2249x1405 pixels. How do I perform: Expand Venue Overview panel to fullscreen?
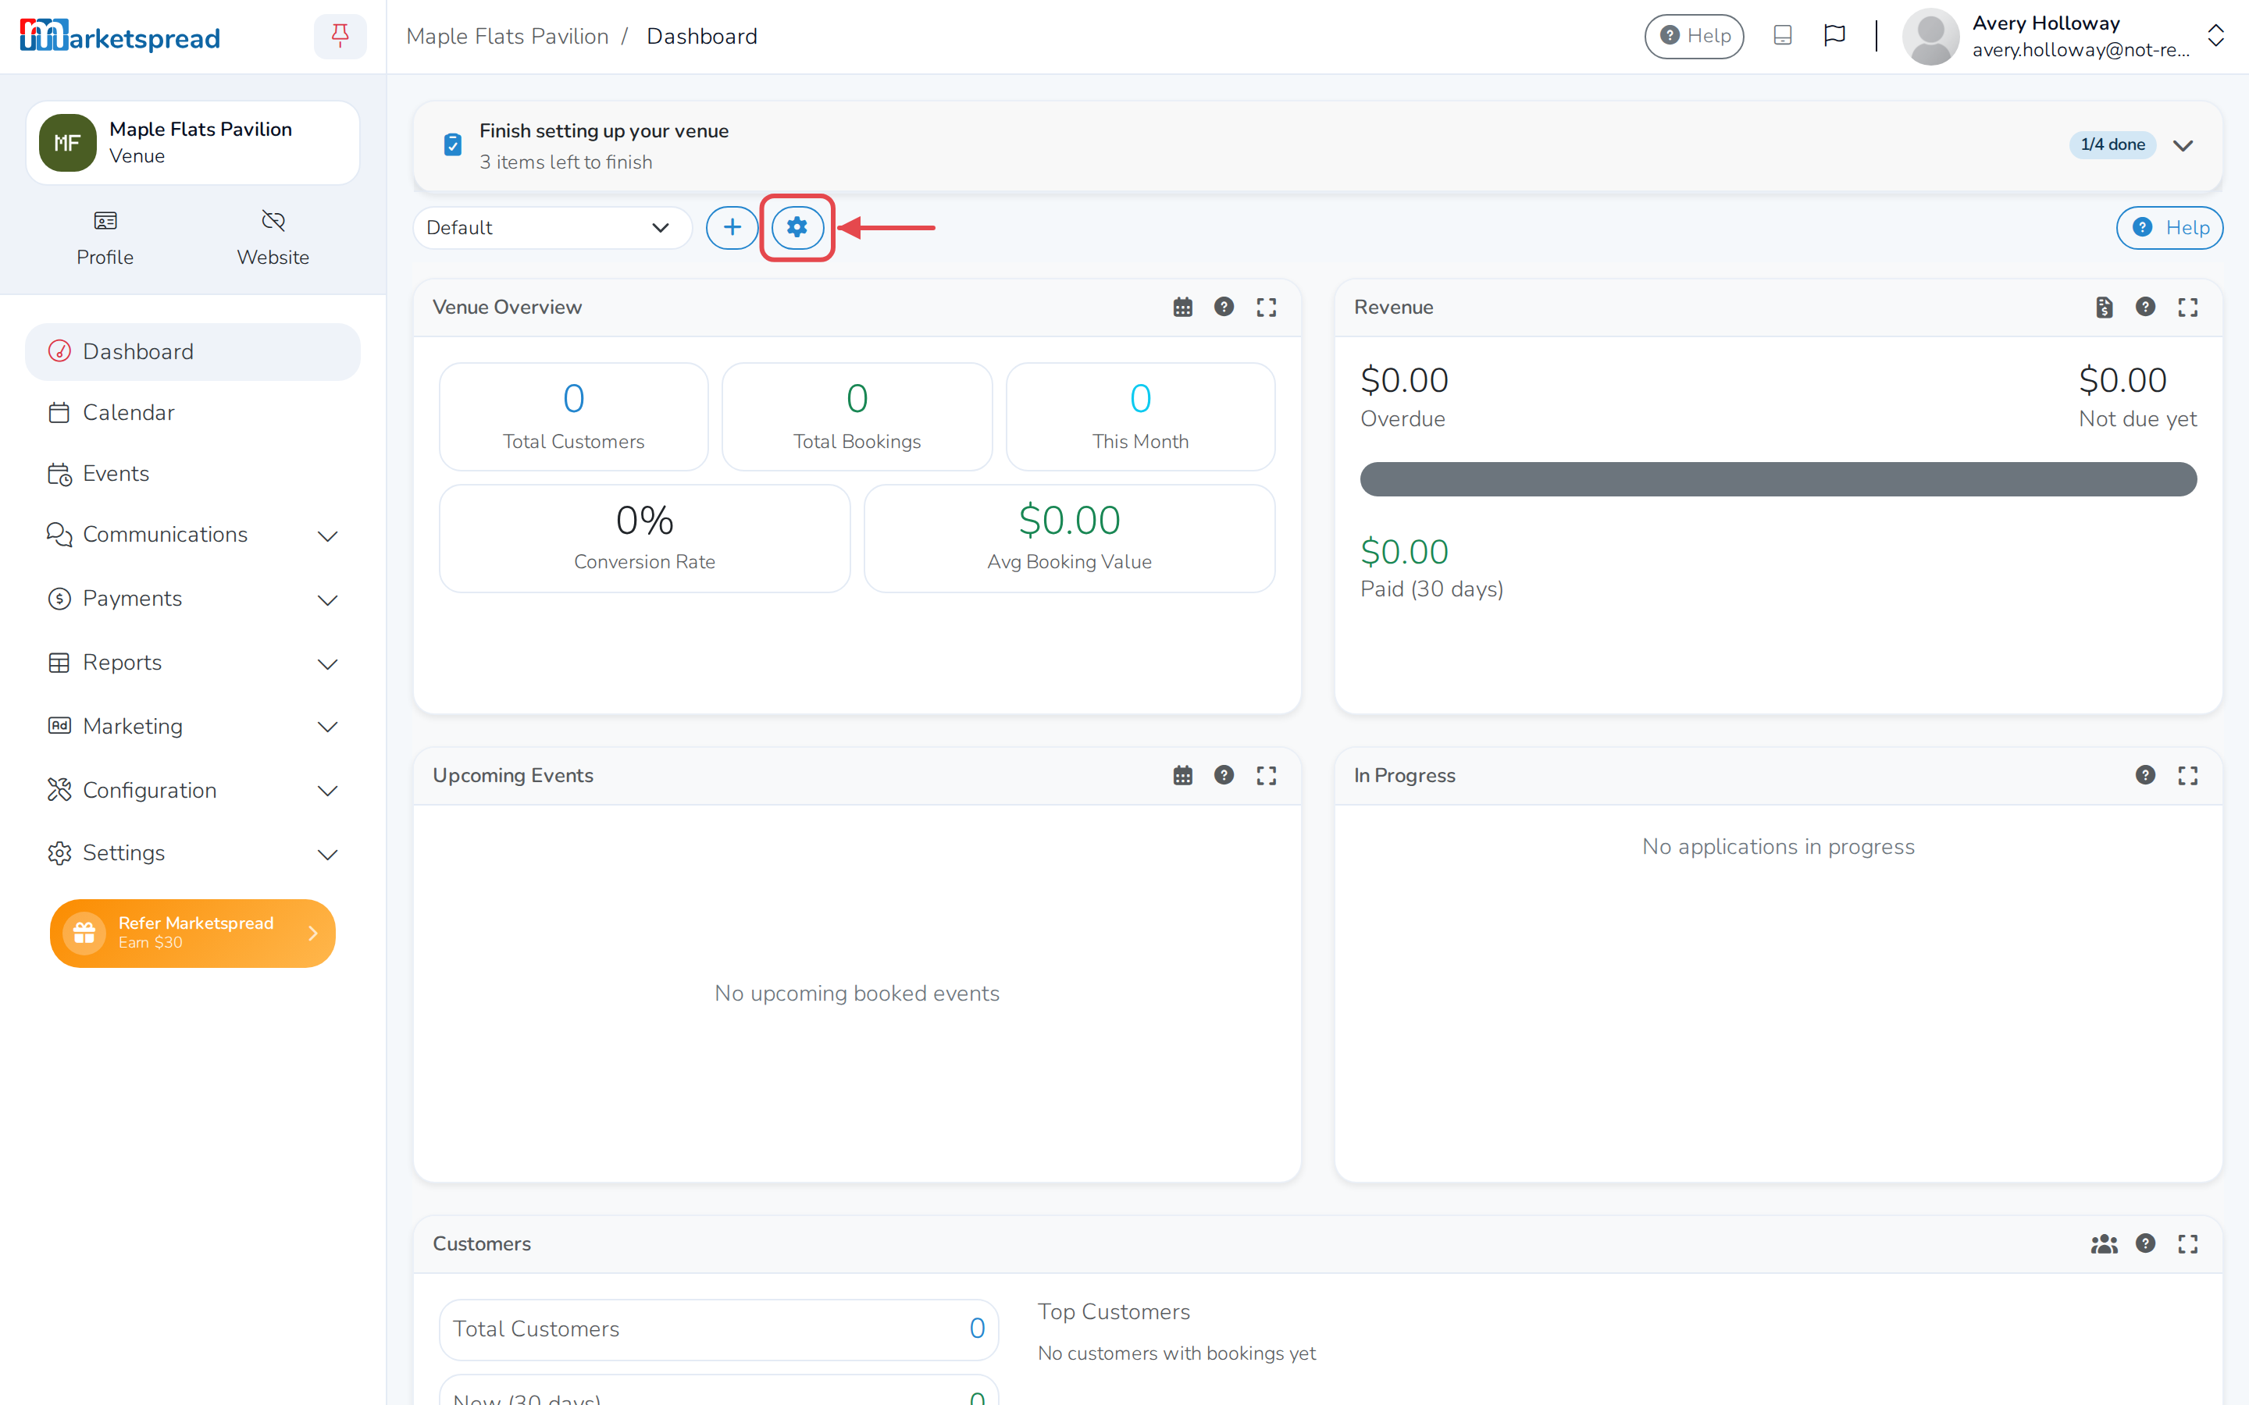click(1266, 308)
